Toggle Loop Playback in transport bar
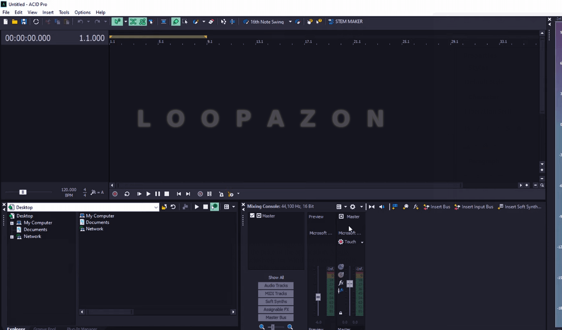Screen dimensions: 562x330 point(127,194)
